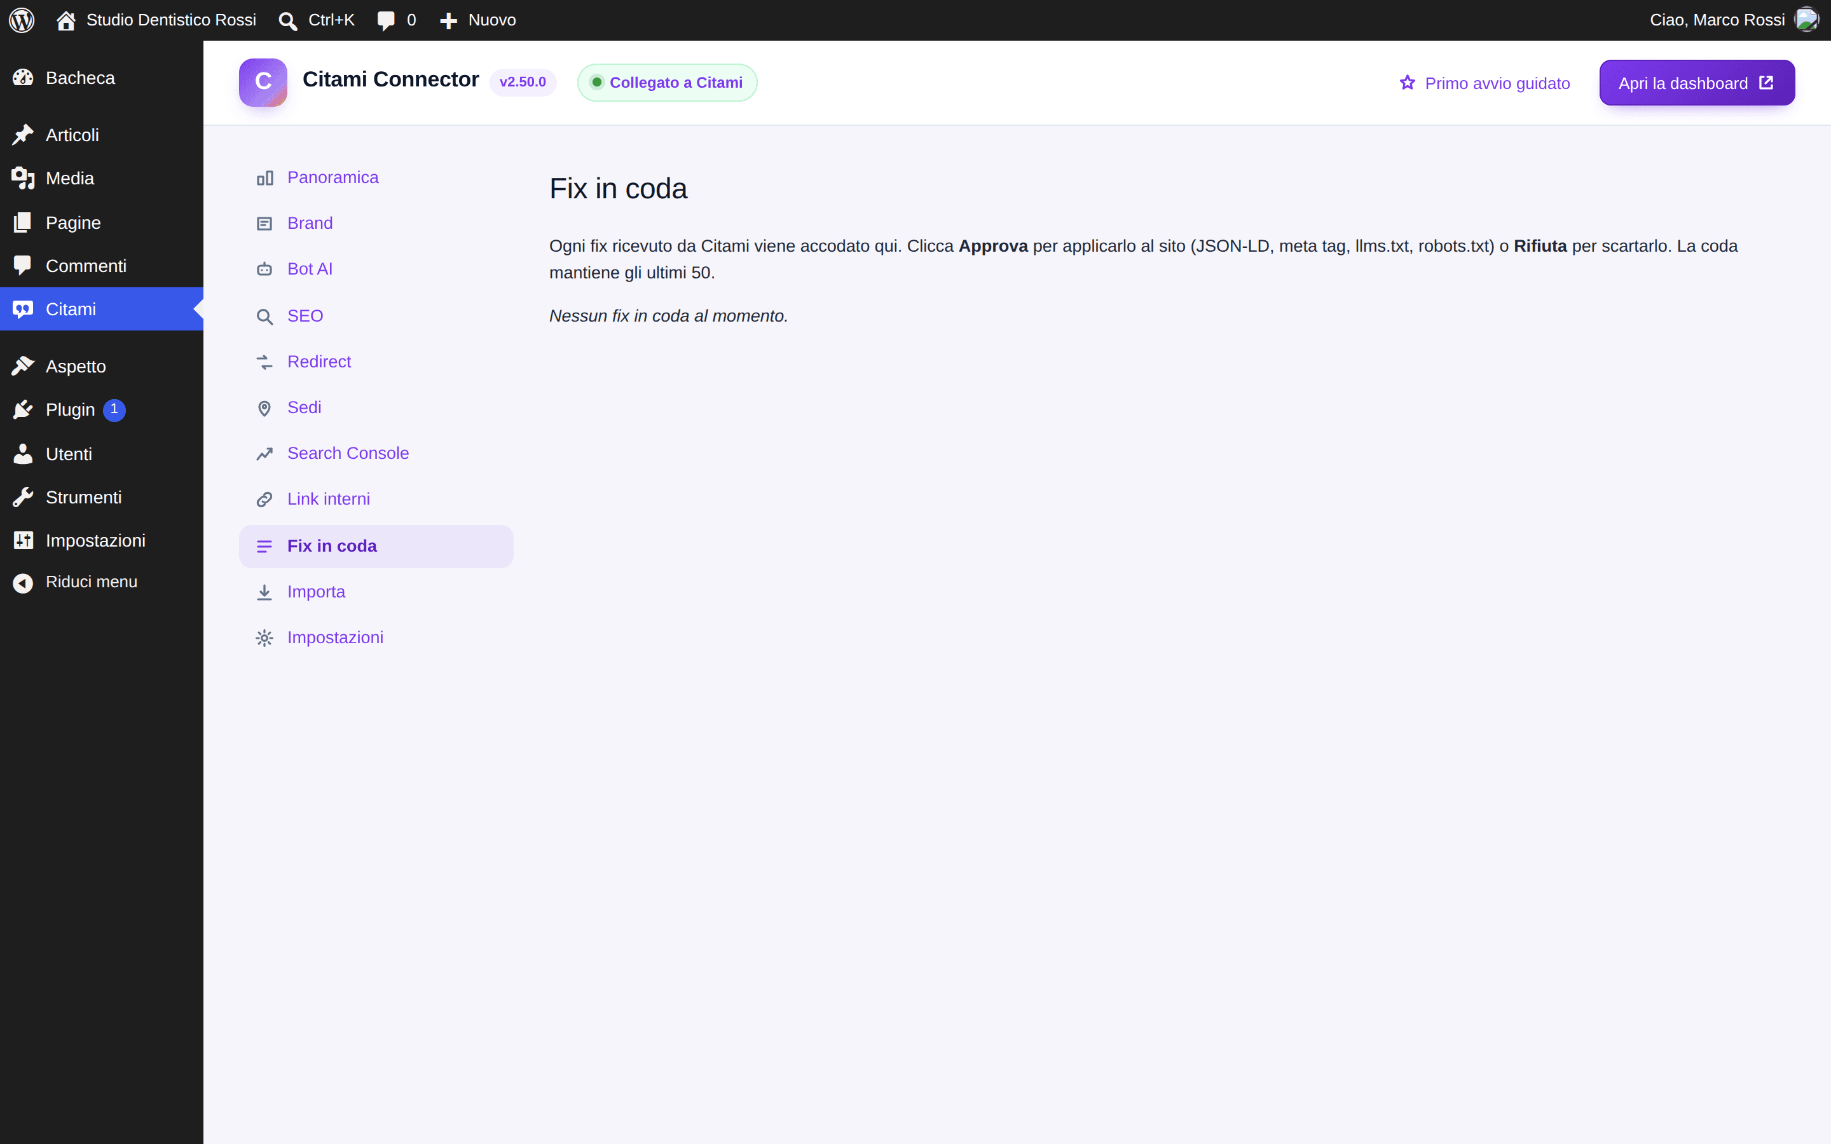Screen dimensions: 1831x1144
Task: Click the Fix in coda list icon
Action: [264, 547]
